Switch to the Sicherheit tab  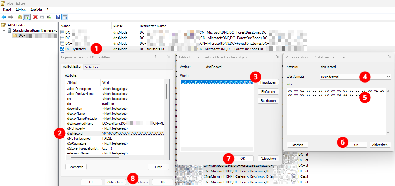pyautogui.click(x=92, y=67)
